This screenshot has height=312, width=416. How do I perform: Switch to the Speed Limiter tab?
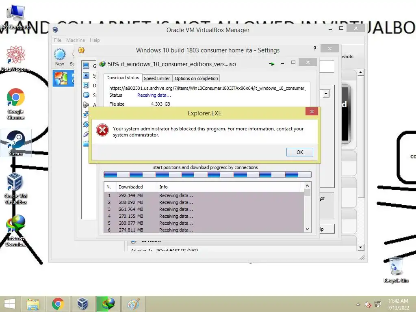(x=157, y=78)
